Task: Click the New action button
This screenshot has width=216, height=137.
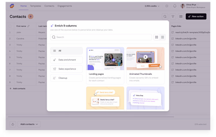Action: click(x=196, y=16)
